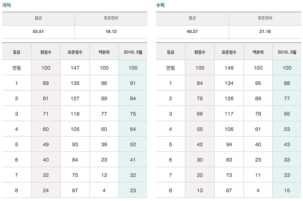The image size is (303, 201).
Task: Click 국어 grade 8 raw score 24
Action: point(46,190)
